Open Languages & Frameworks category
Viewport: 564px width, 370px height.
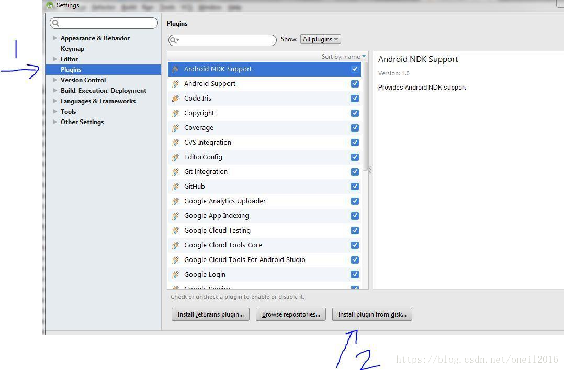point(98,101)
